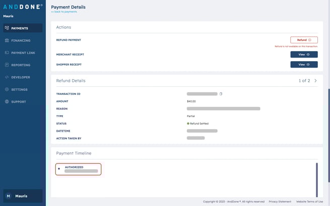330x206 pixels.
Task: Go to next refund detail arrow
Action: [x=315, y=81]
